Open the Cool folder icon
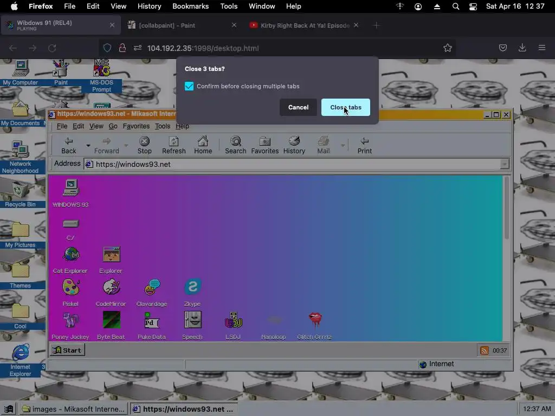Image resolution: width=555 pixels, height=416 pixels. 20,316
